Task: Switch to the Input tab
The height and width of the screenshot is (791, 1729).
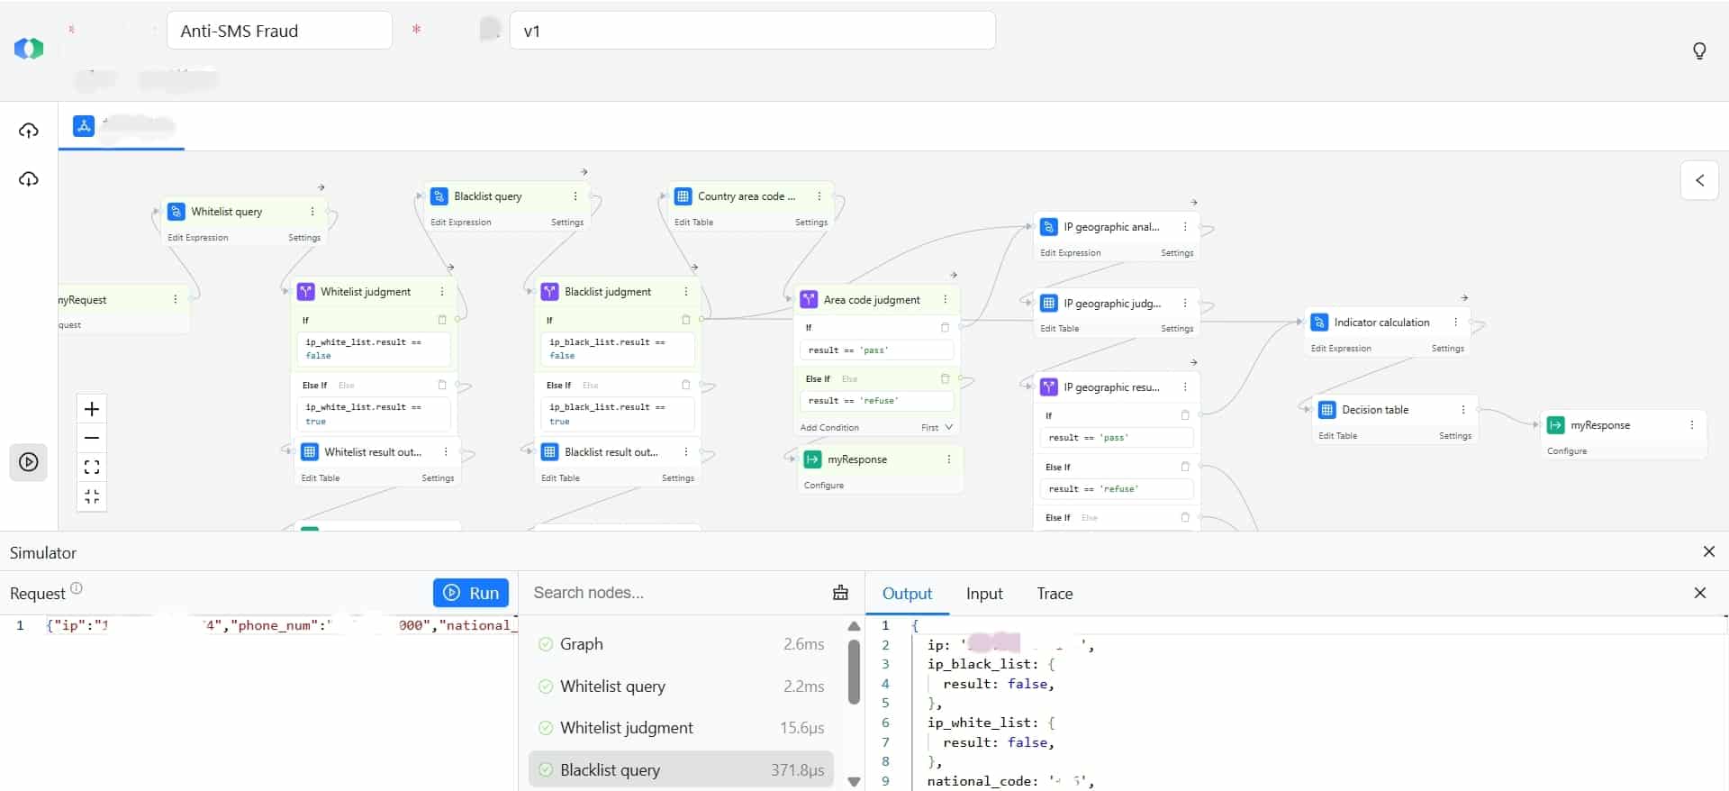Action: pos(983,594)
